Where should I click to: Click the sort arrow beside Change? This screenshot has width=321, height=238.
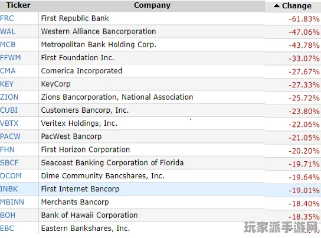pos(276,6)
